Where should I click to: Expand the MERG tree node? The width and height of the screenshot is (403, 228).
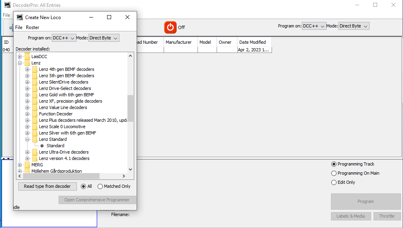coord(20,165)
